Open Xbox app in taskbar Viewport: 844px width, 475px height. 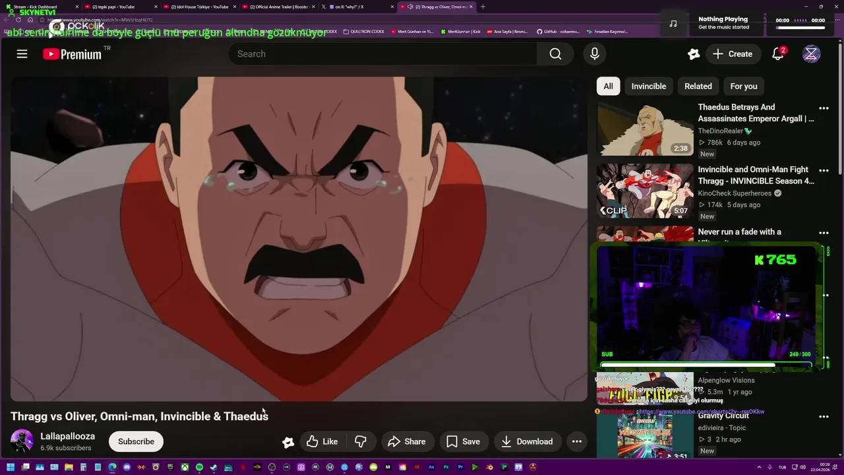coord(185,468)
